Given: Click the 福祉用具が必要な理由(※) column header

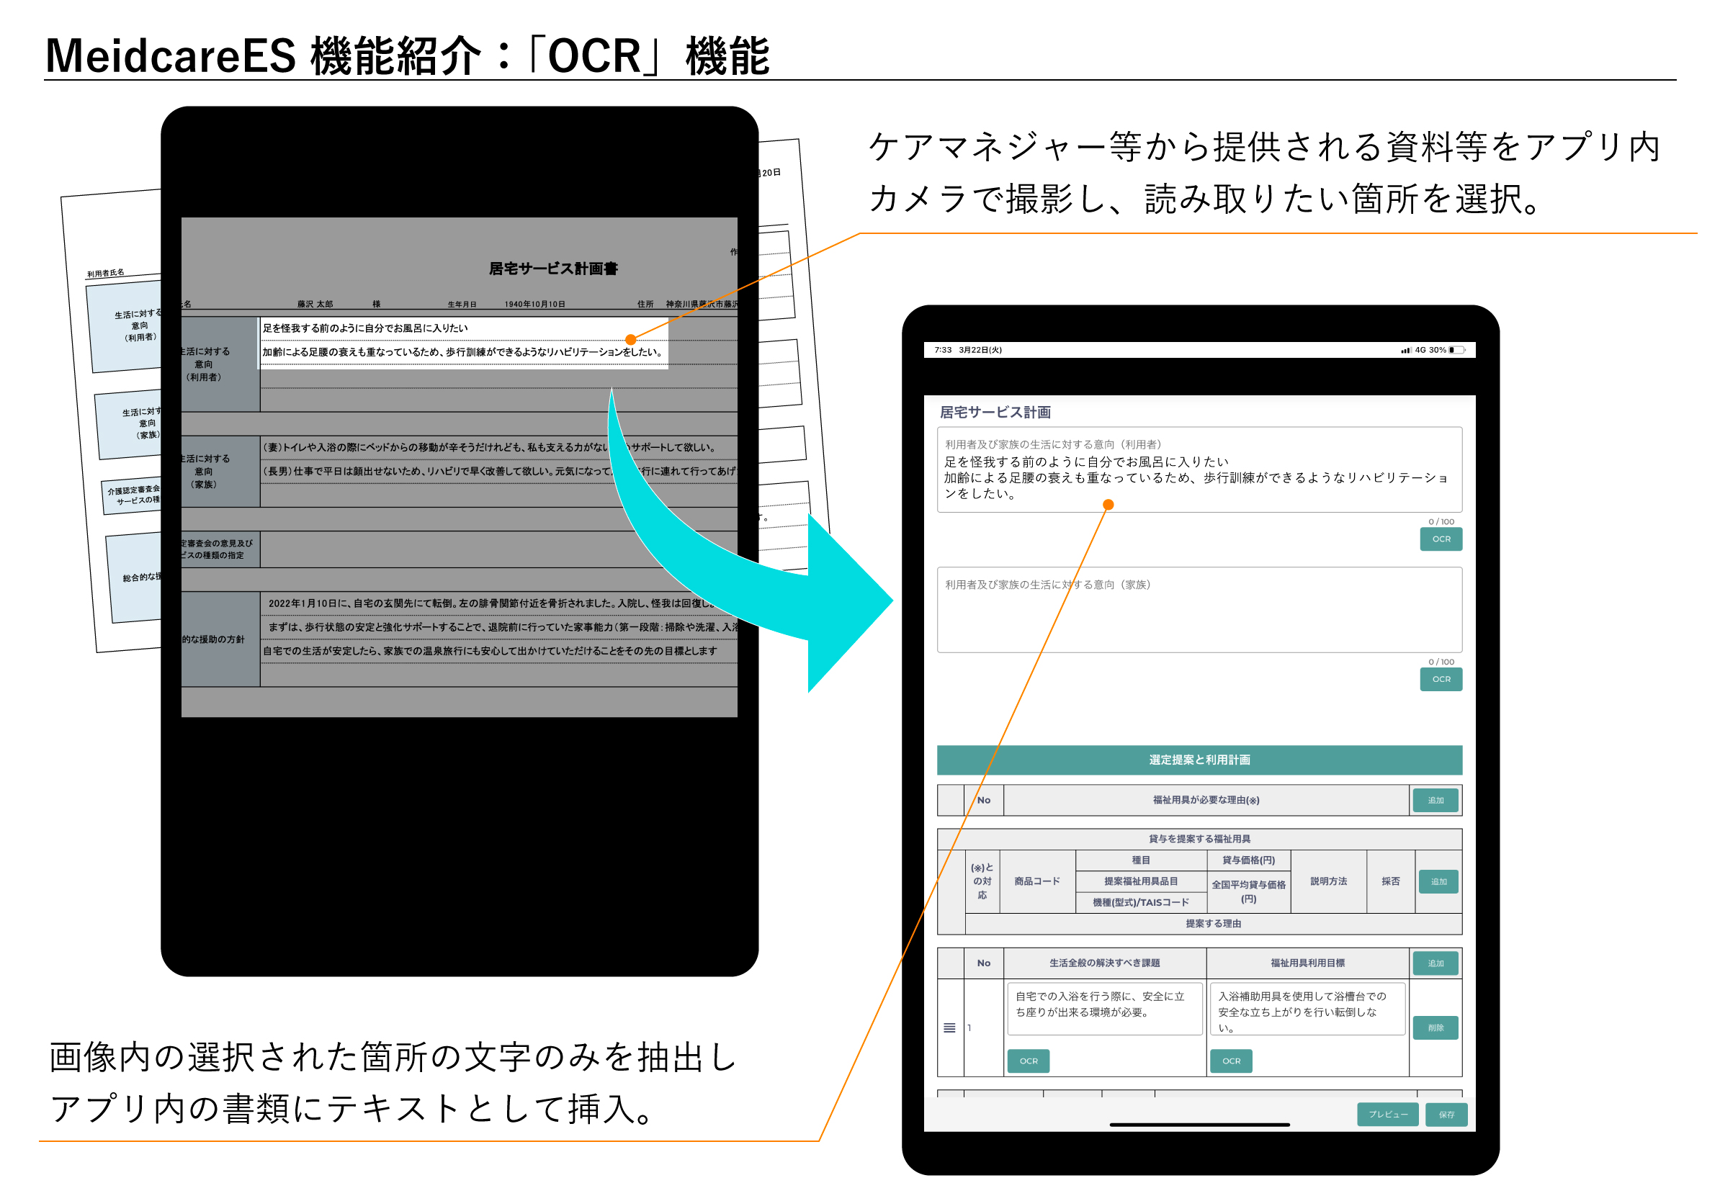Looking at the screenshot, I should point(1206,801).
